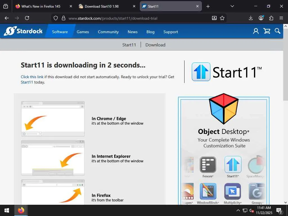The image size is (288, 216).
Task: Click the address bar URL field
Action: [x=138, y=18]
